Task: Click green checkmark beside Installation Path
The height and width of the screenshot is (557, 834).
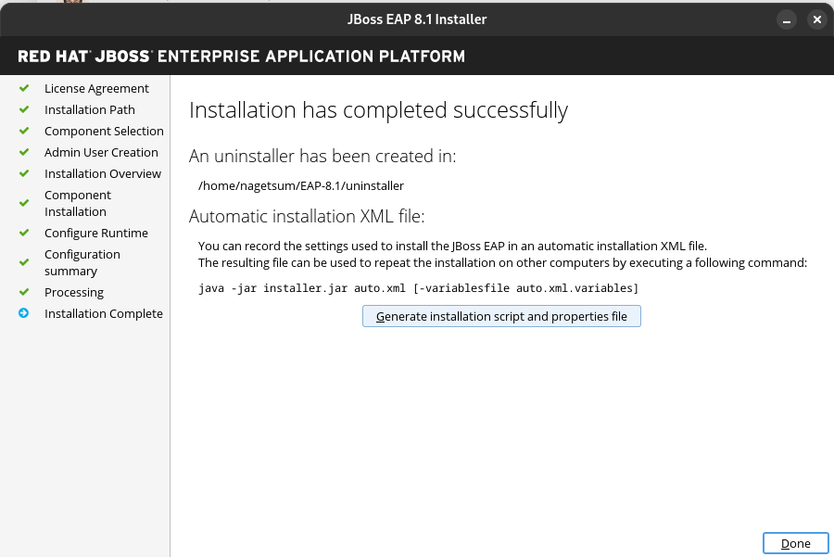Action: point(24,109)
